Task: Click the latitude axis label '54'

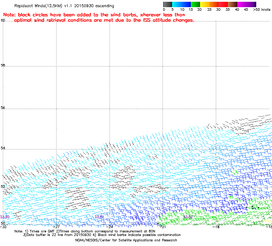Action: coord(3,148)
